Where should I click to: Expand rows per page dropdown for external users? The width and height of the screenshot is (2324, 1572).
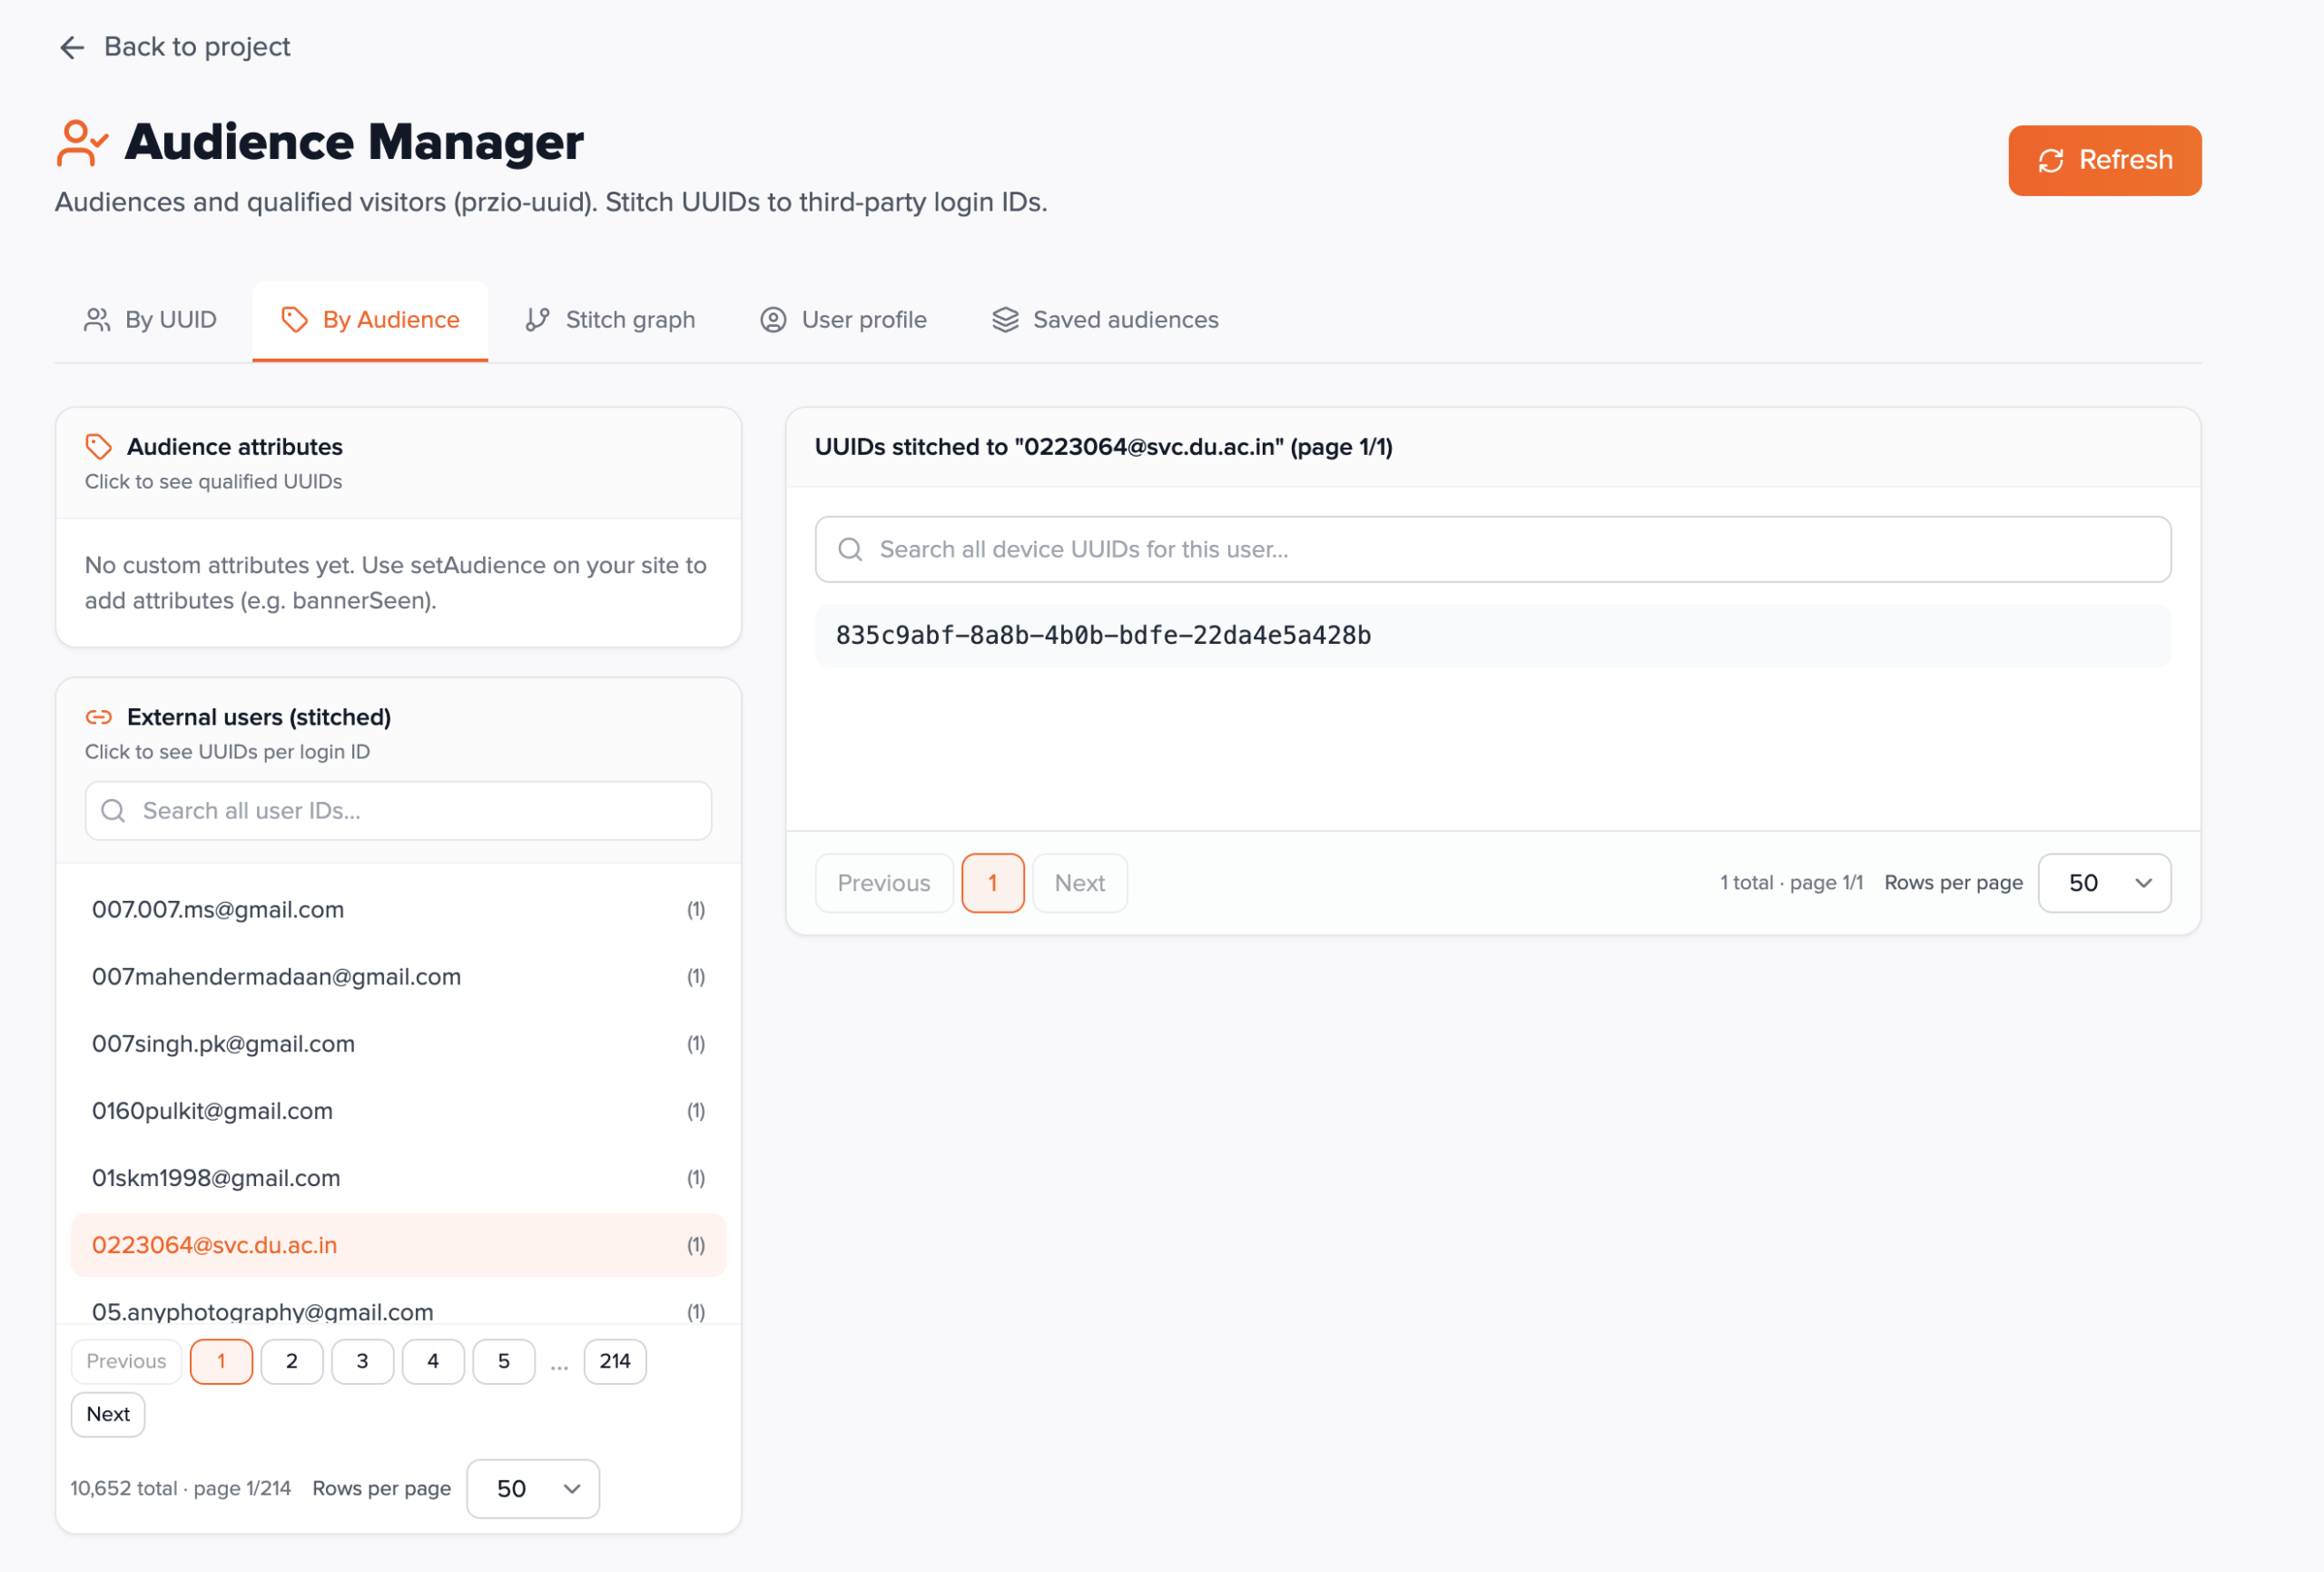pyautogui.click(x=533, y=1489)
